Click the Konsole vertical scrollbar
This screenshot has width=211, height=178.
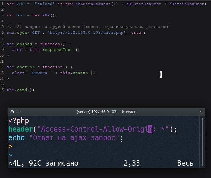[202, 142]
